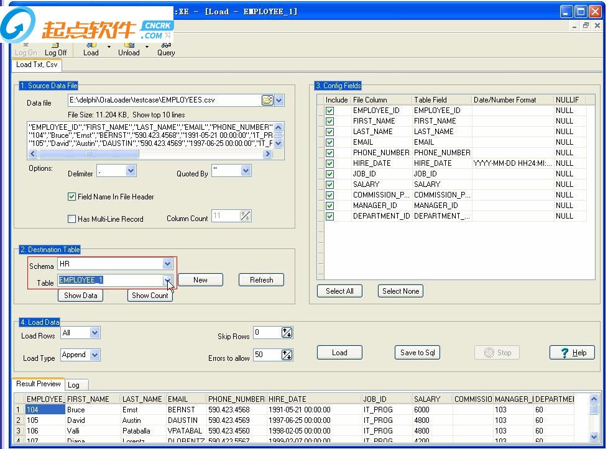Browse for data file with folder icon

point(267,100)
